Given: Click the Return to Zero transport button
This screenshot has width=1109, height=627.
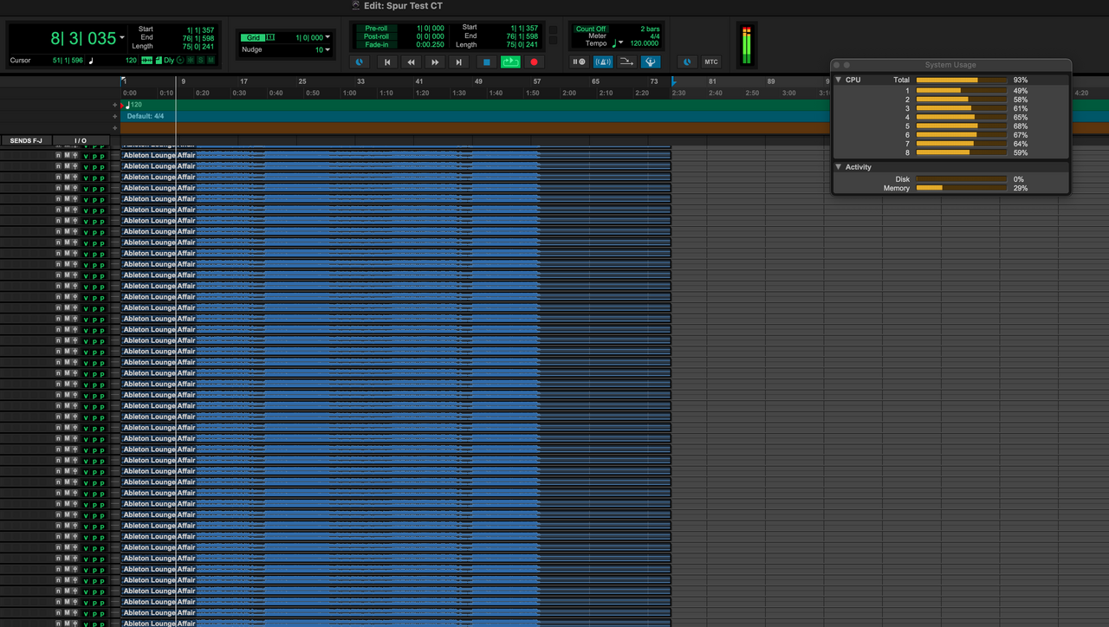Looking at the screenshot, I should (387, 62).
